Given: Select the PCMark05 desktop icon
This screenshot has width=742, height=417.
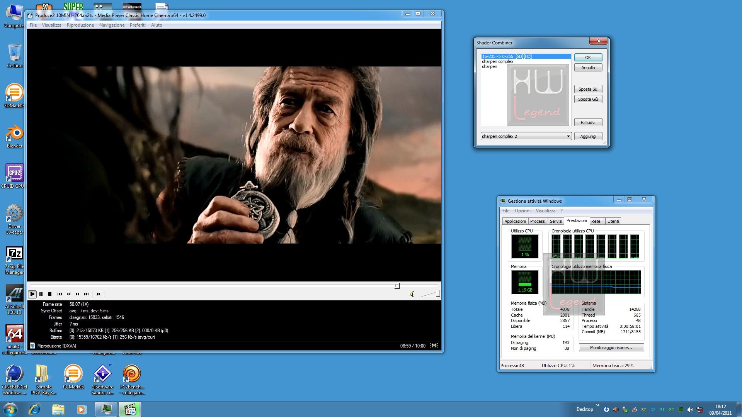Looking at the screenshot, I should click(x=73, y=377).
